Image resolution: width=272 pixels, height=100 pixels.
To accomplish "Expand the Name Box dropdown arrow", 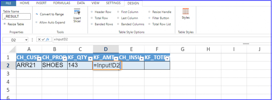I will pyautogui.click(x=26, y=40).
